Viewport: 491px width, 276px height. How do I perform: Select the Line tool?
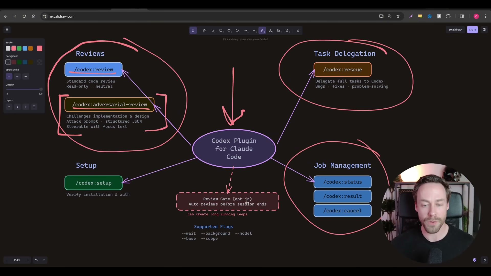point(254,30)
